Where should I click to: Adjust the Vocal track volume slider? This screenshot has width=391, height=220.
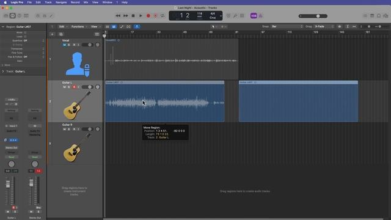tap(87, 45)
